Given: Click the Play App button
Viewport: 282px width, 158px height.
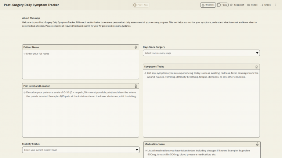Looking at the screenshot, I should click(x=141, y=5).
